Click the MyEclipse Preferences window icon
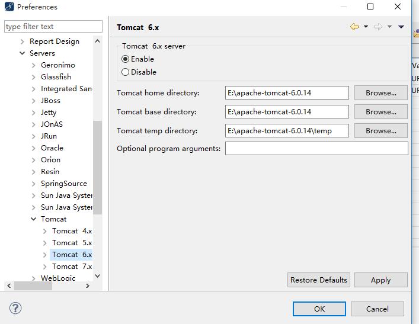The width and height of the screenshot is (419, 324). (x=9, y=7)
